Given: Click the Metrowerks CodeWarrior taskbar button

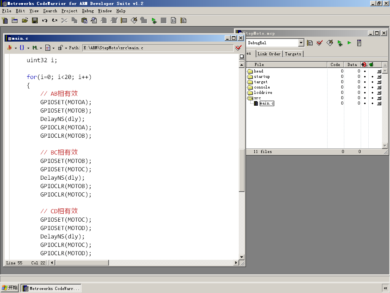Looking at the screenshot, I should point(51,288).
